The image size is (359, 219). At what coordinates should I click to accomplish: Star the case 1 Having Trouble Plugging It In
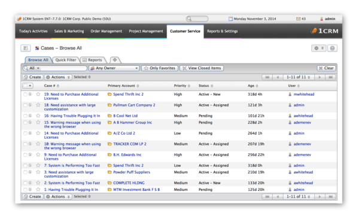pyautogui.click(x=38, y=190)
